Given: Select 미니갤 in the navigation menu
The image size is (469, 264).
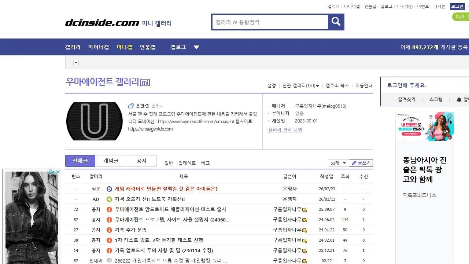Looking at the screenshot, I should tap(124, 47).
